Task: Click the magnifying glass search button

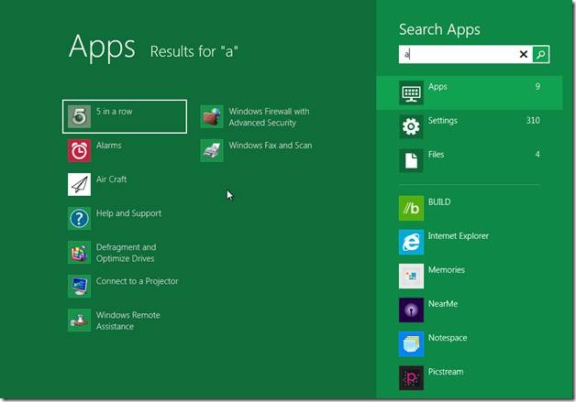Action: 541,55
